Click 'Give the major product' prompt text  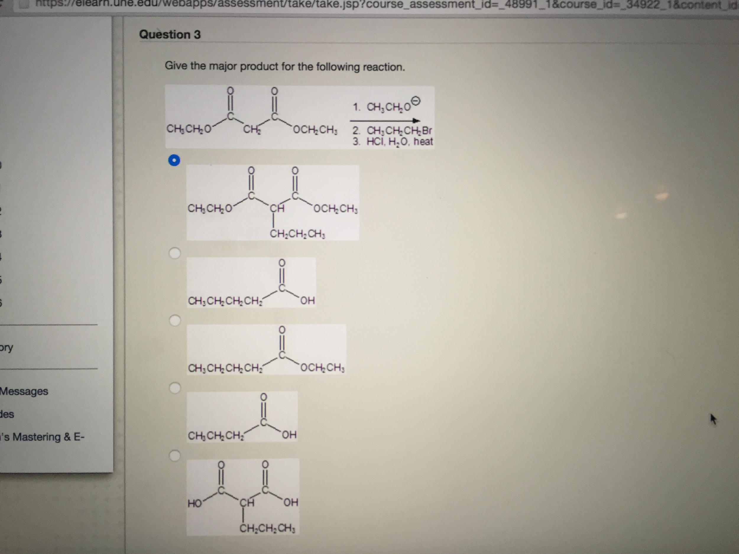tap(285, 66)
